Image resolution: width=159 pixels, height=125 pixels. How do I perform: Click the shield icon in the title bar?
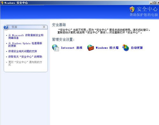(x=2, y=3)
